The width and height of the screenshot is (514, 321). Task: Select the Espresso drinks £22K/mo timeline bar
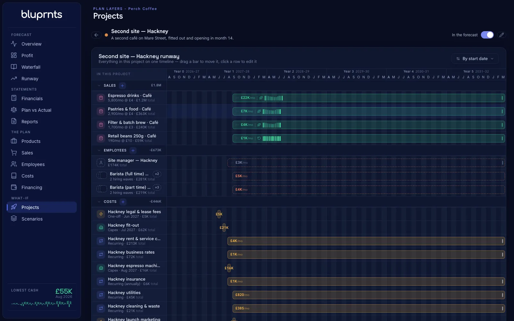click(x=368, y=98)
